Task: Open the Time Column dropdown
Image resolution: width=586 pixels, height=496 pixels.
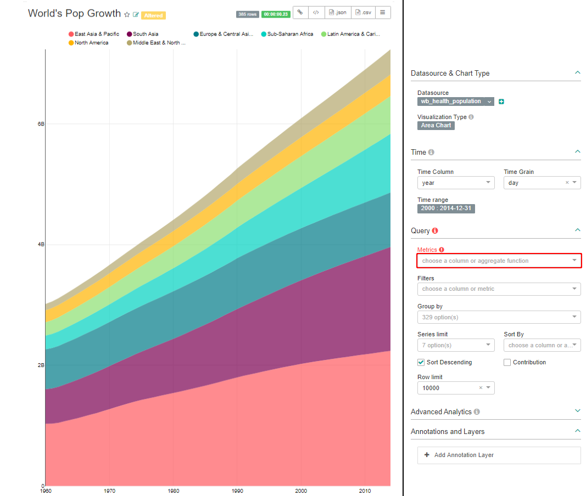Action: click(456, 183)
